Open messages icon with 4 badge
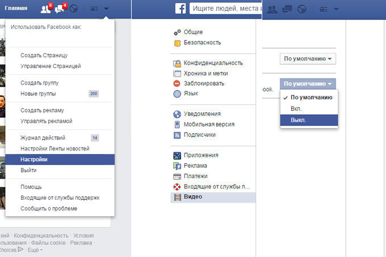 [x=61, y=9]
